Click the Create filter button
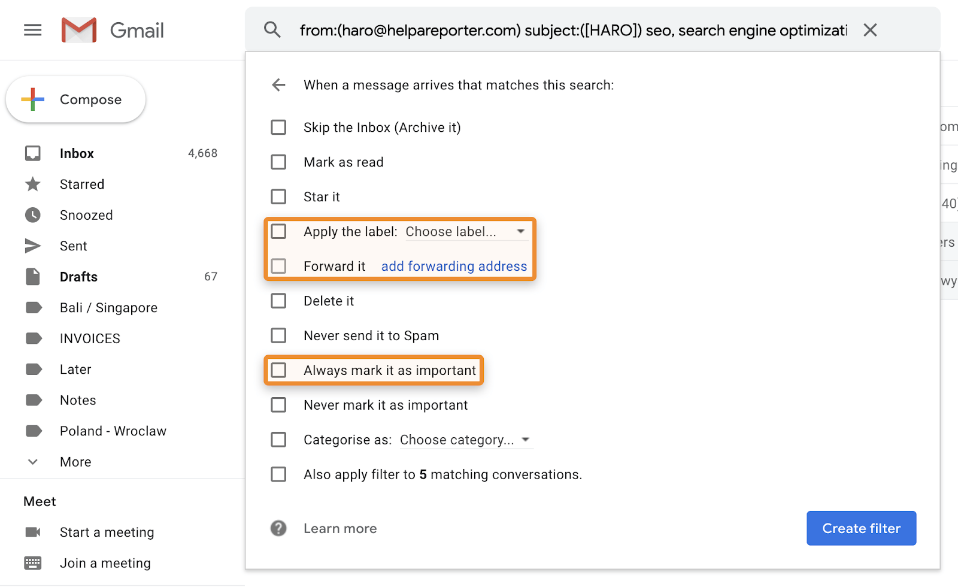Screen dimensions: 958x587 (x=861, y=528)
